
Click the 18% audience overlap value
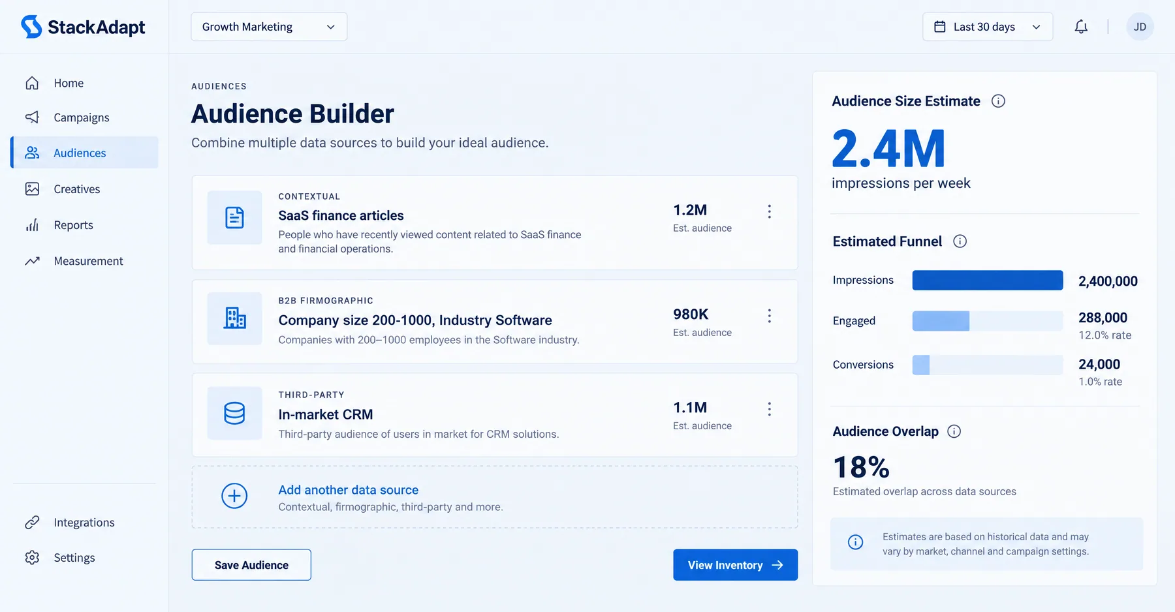(862, 467)
